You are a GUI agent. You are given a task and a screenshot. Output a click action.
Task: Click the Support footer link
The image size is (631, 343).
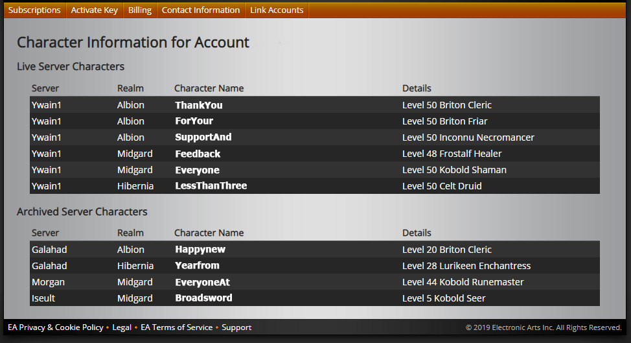[236, 327]
